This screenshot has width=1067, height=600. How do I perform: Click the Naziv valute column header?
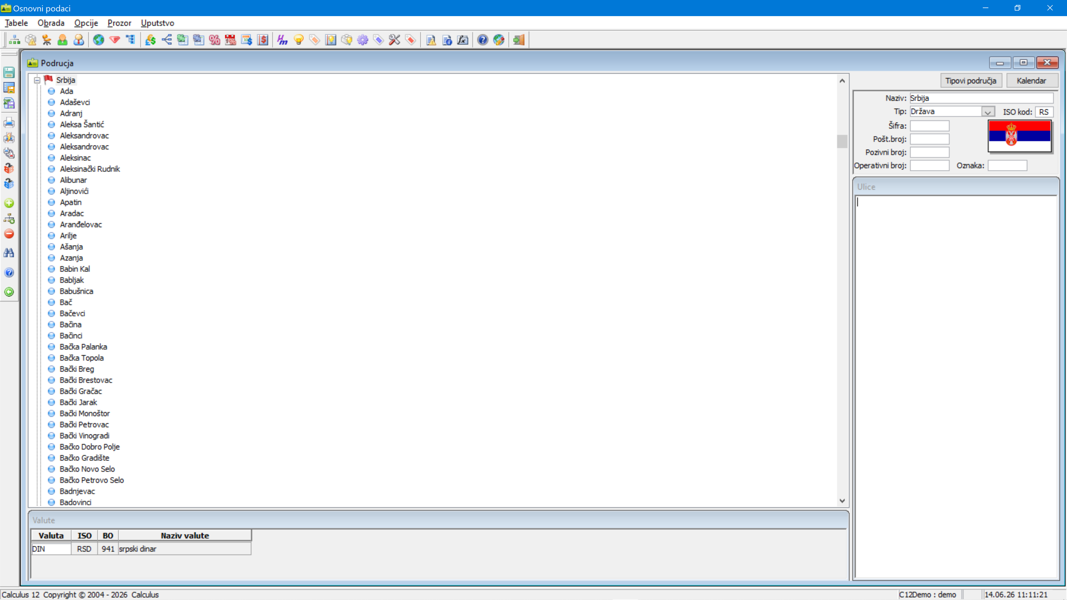click(185, 535)
